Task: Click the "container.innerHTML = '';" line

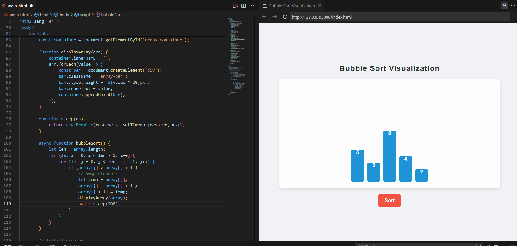Action: tap(79, 58)
